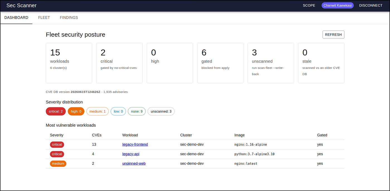Click the '1,935 advisories' text
The height and width of the screenshot is (191, 390).
pos(116,92)
